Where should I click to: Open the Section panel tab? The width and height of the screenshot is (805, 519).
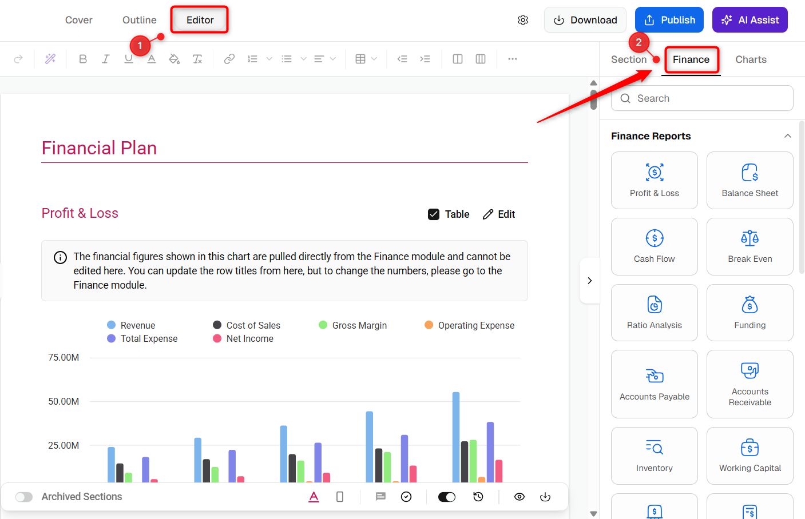tap(629, 59)
